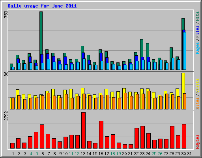Click the 753 axis maximum label
Screen dimensions: 202x158
click(x=6, y=14)
